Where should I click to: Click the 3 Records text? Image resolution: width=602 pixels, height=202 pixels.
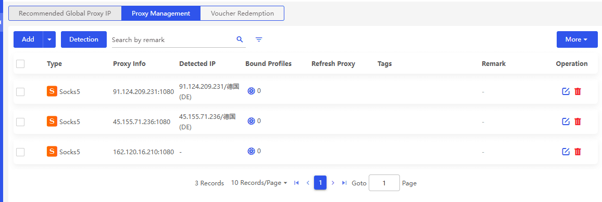coord(209,183)
